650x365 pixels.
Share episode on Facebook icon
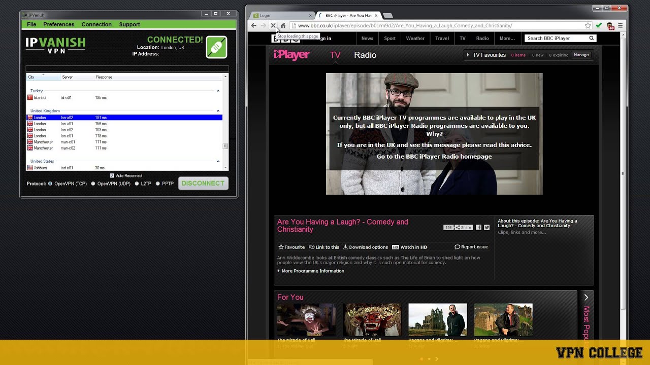(478, 228)
